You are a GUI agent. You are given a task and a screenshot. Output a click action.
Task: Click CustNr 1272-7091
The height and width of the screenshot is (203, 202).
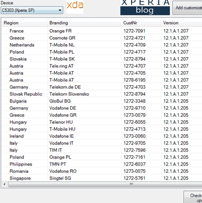[134, 31]
